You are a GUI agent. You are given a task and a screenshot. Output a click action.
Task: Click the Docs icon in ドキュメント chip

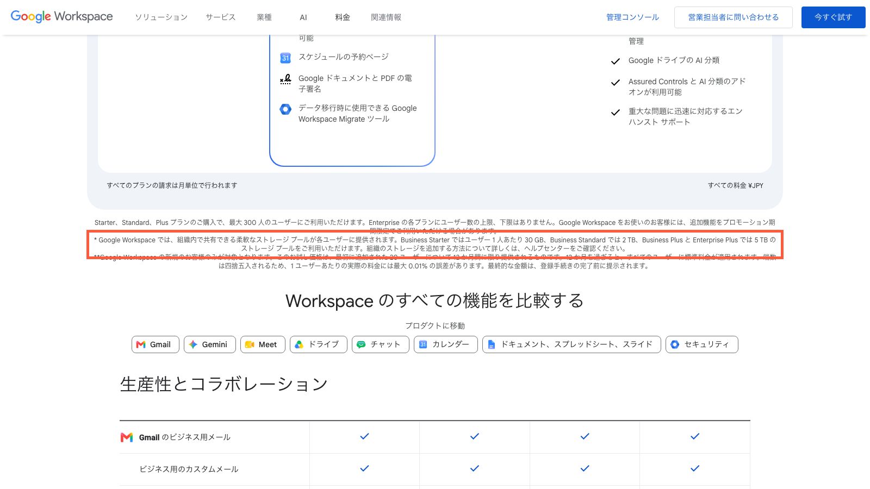click(x=492, y=344)
